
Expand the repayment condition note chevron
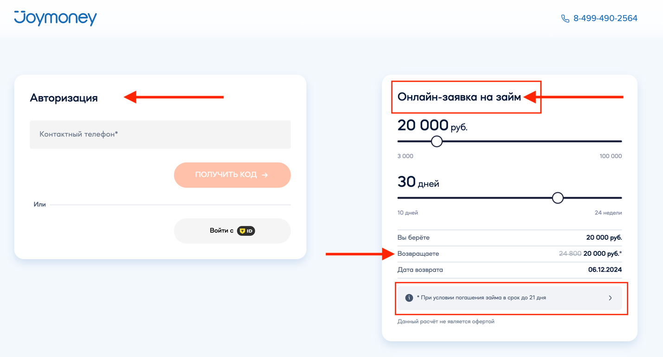610,298
